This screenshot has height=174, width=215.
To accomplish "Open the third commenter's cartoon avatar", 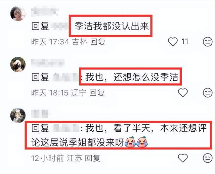I will tap(18, 116).
